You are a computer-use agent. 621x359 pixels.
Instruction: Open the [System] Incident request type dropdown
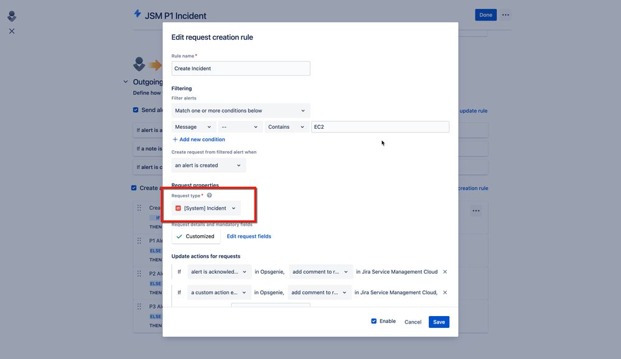(206, 208)
